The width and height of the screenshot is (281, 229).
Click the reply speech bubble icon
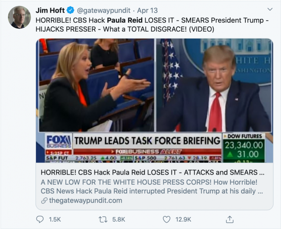40,219
